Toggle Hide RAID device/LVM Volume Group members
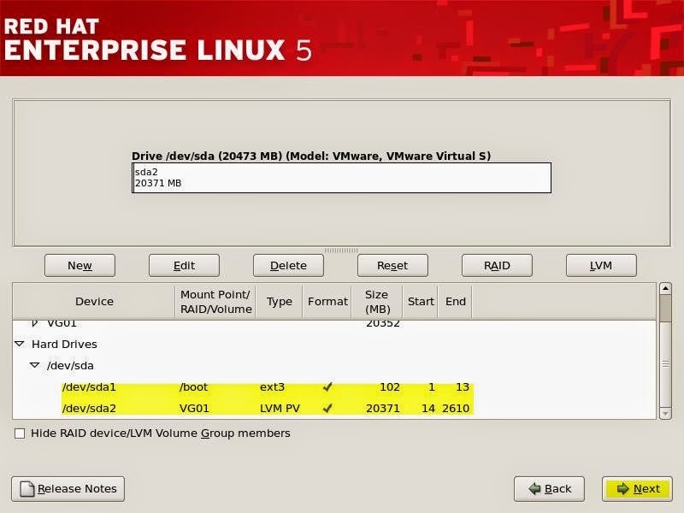684x513 pixels. [x=19, y=433]
